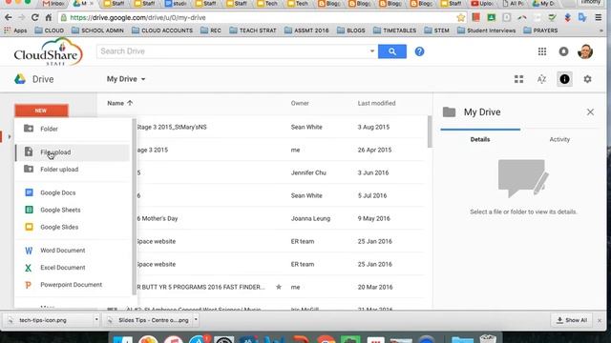
Task: Close the downloads bar
Action: [x=600, y=320]
